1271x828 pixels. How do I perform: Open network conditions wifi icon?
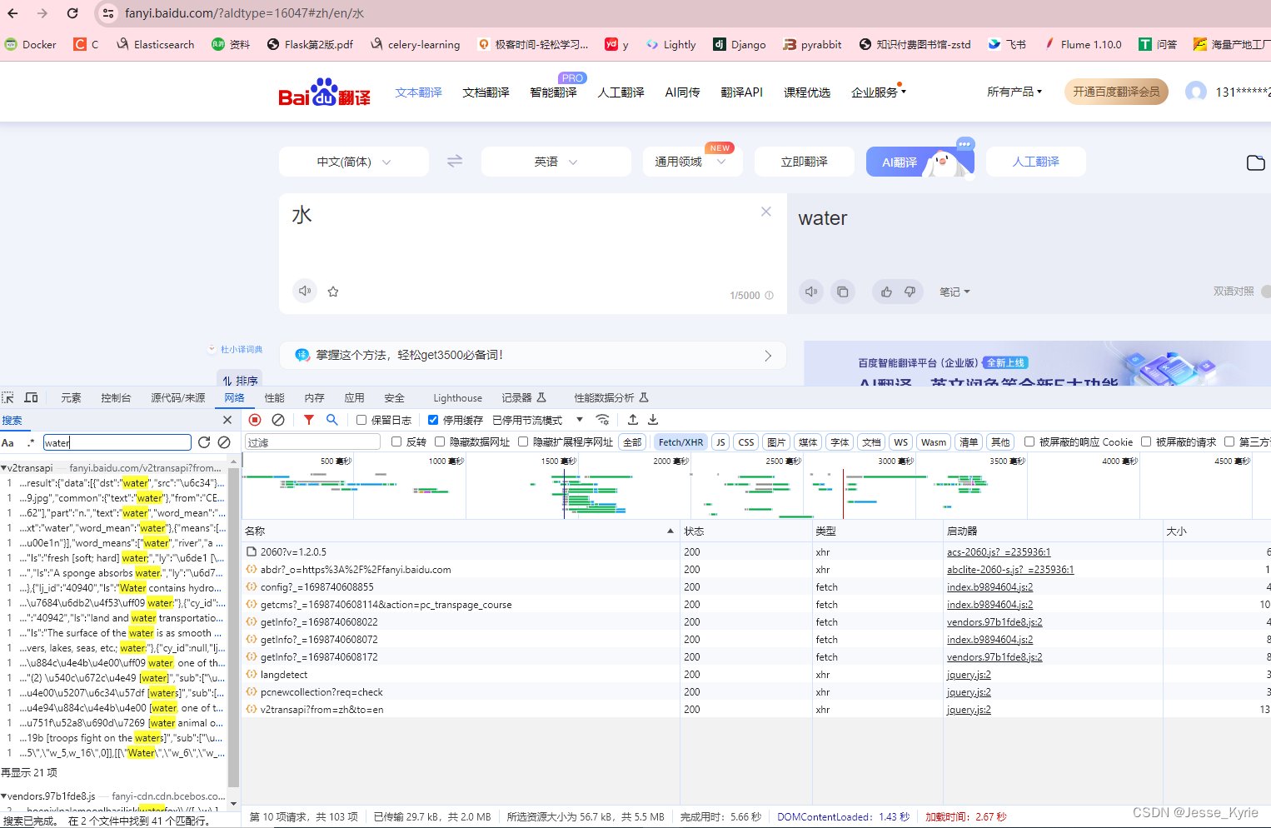[602, 420]
